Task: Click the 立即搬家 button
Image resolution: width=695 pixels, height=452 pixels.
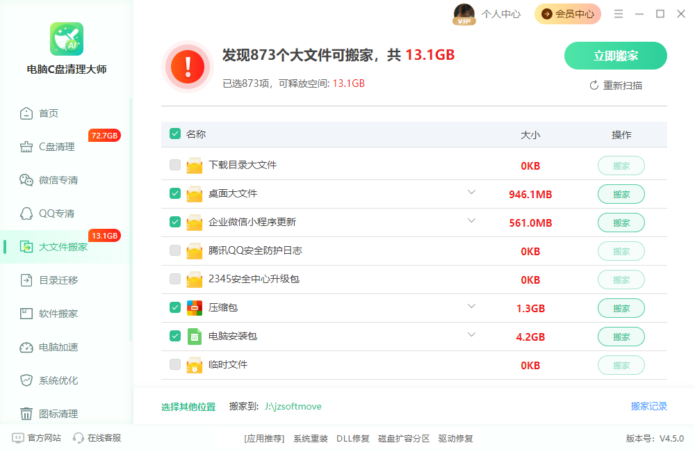Action: click(616, 56)
